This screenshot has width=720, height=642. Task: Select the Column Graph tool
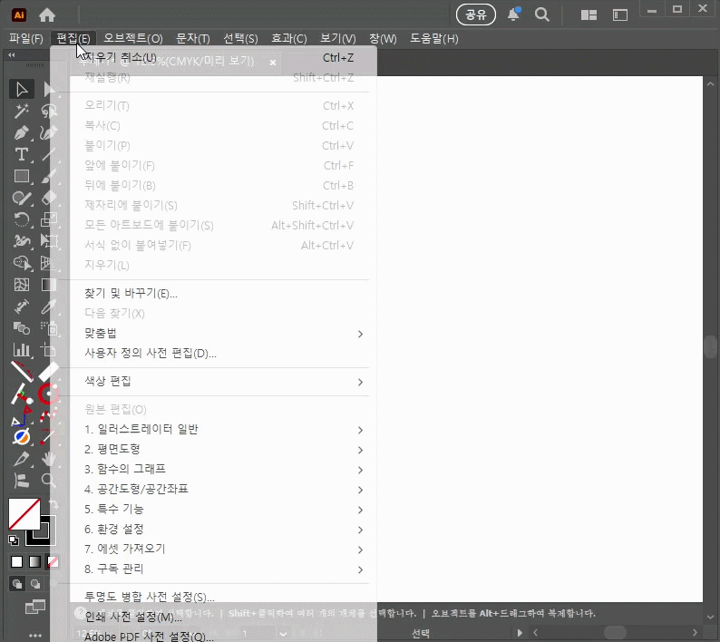22,350
